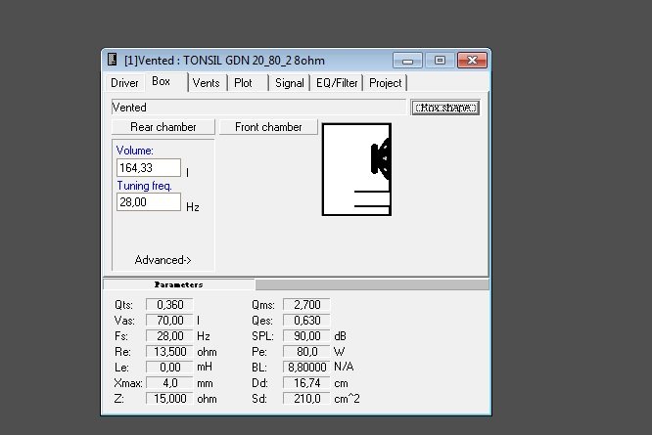Switch to the EQ/Filter tab
The image size is (652, 435).
[x=337, y=83]
